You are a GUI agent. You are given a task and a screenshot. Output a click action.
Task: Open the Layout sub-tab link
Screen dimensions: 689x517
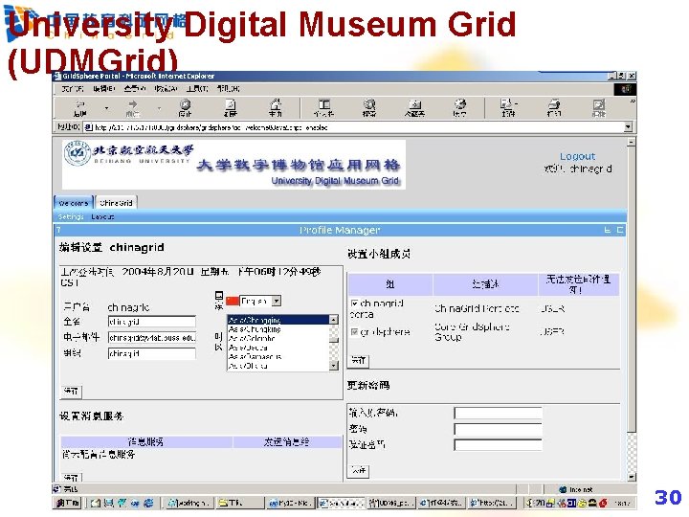pyautogui.click(x=102, y=216)
